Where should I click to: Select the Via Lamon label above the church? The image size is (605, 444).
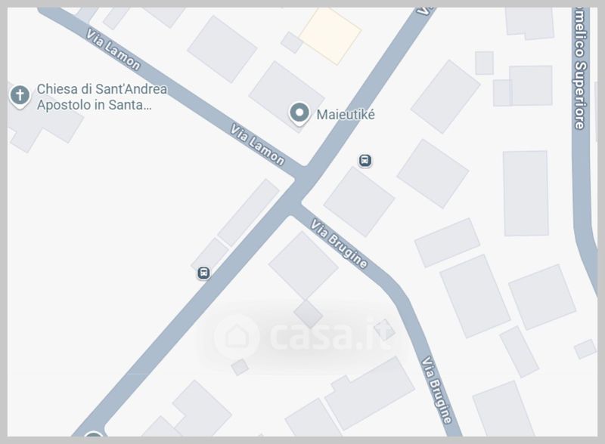point(113,49)
